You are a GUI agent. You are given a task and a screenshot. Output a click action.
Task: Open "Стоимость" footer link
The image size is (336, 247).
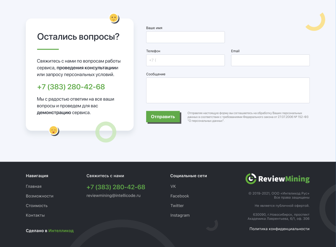coord(37,206)
